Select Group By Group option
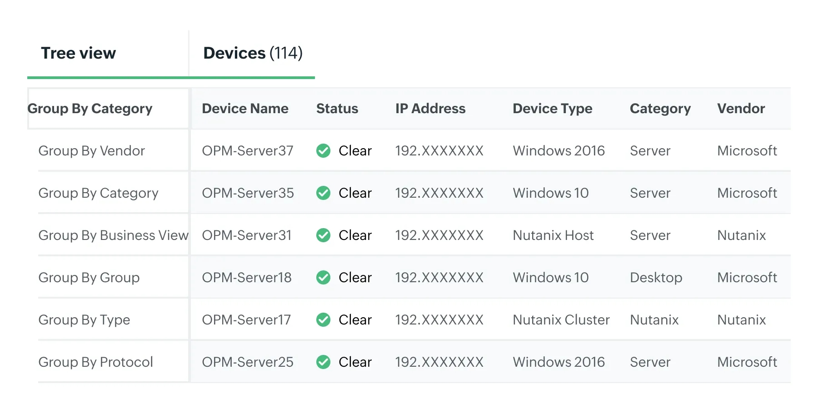This screenshot has height=409, width=818. [89, 277]
